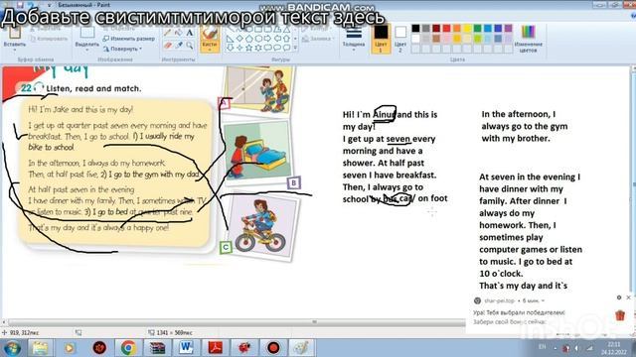Open the Заливка shape fill dropdown
The height and width of the screenshot is (357, 636).
(317, 39)
